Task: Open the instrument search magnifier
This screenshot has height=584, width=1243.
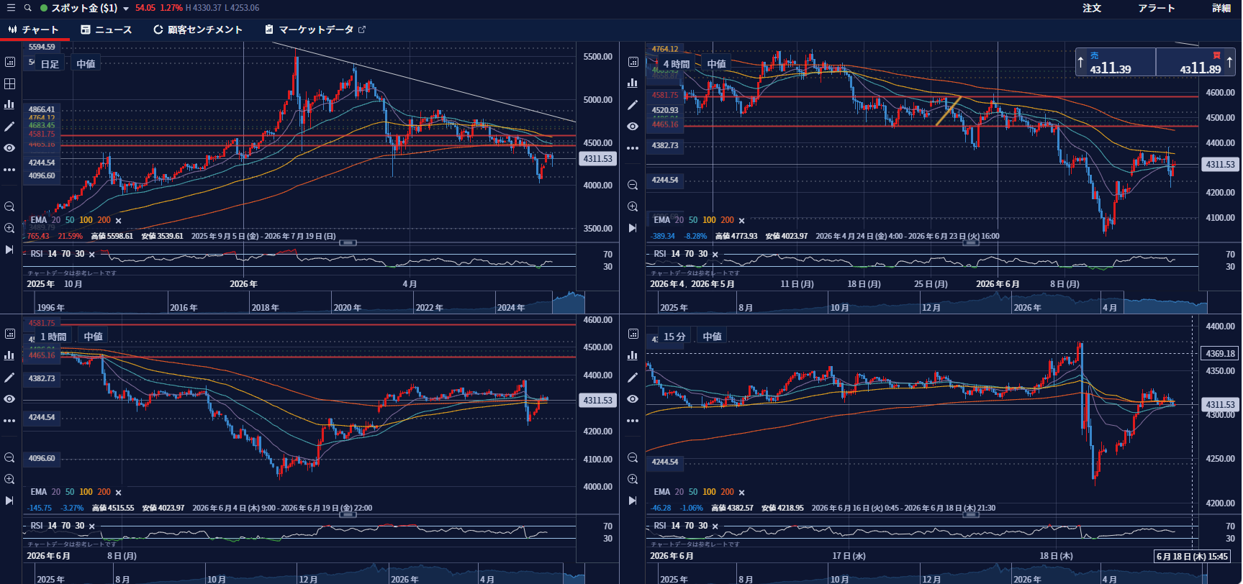Action: coord(27,8)
